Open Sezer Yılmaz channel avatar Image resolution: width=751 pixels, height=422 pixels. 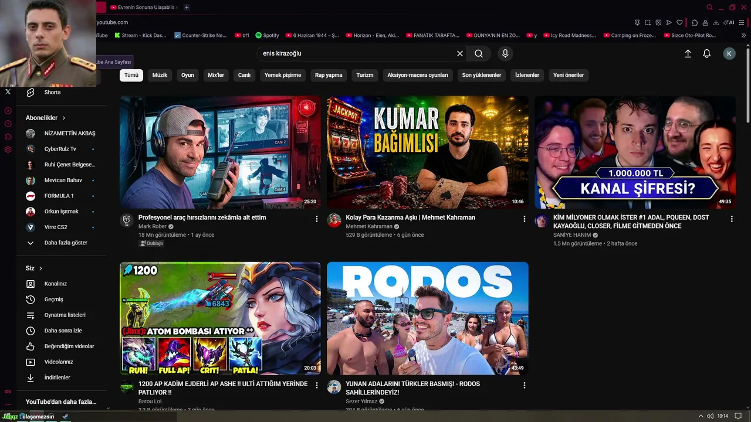334,387
